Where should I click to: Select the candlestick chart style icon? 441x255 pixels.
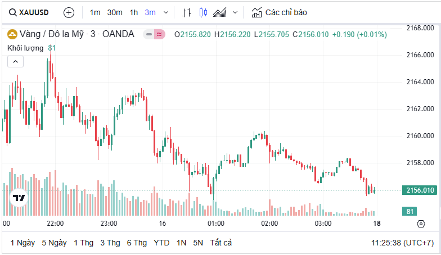(x=203, y=12)
